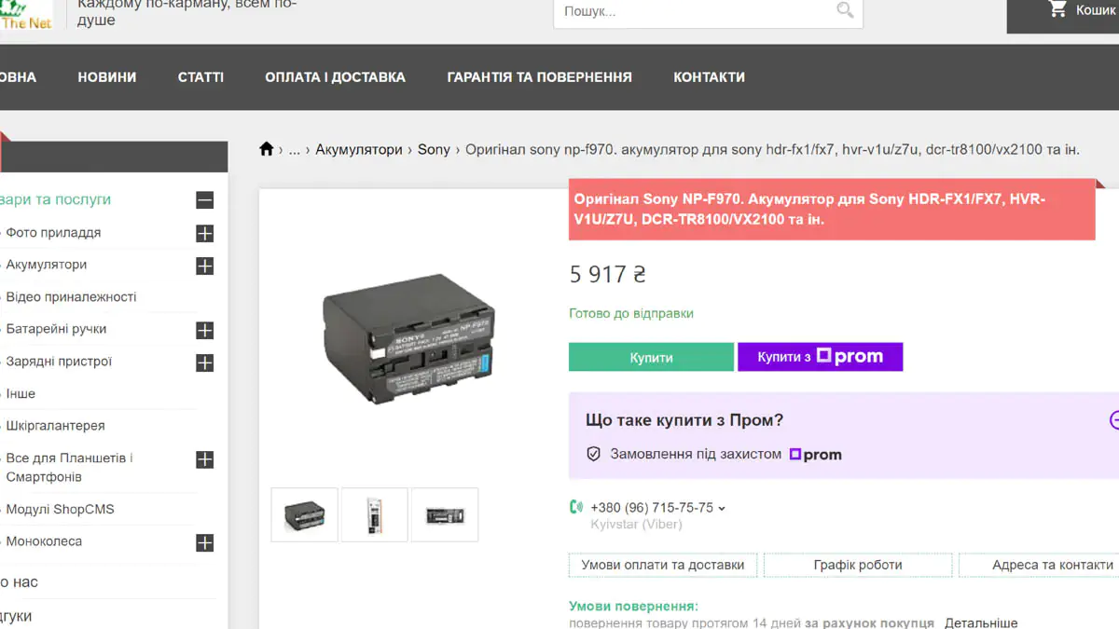The height and width of the screenshot is (629, 1119).
Task: Open Шкіргалантерея category
Action: 55,426
